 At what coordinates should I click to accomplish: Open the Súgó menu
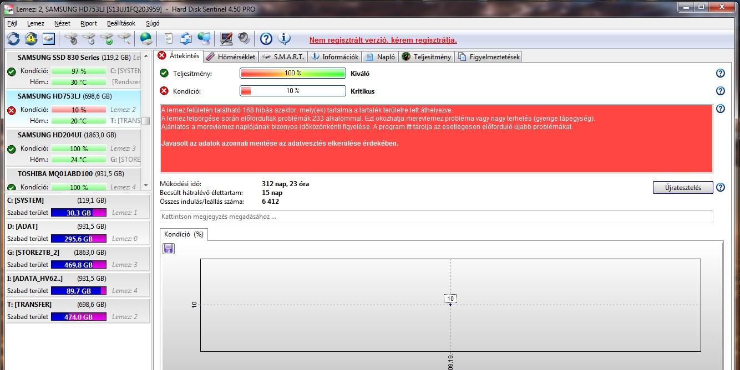153,23
